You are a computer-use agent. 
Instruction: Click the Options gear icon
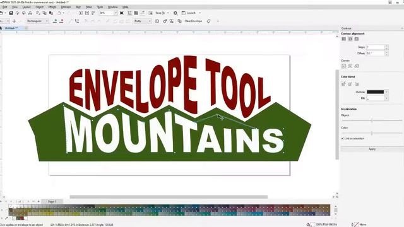[175, 13]
